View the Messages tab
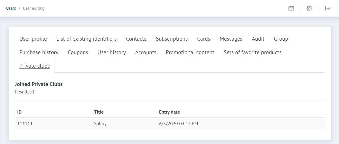The width and height of the screenshot is (339, 144). [231, 39]
